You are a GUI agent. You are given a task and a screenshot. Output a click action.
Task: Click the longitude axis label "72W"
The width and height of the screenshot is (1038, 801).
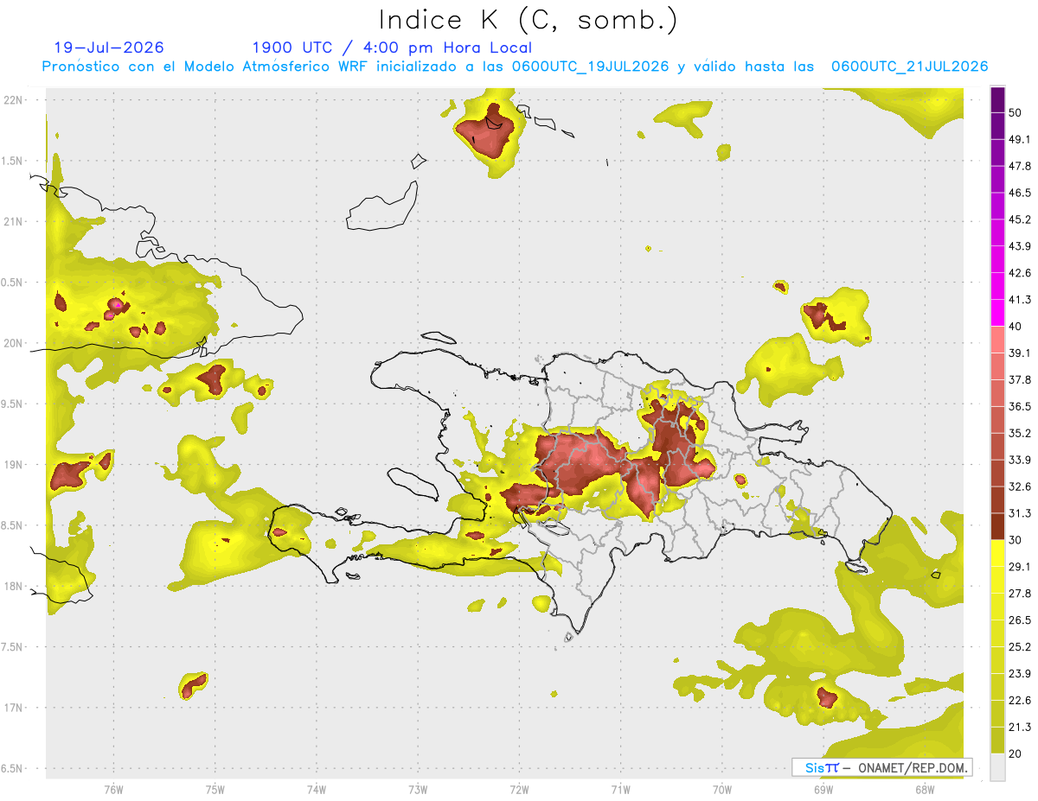[x=519, y=791]
